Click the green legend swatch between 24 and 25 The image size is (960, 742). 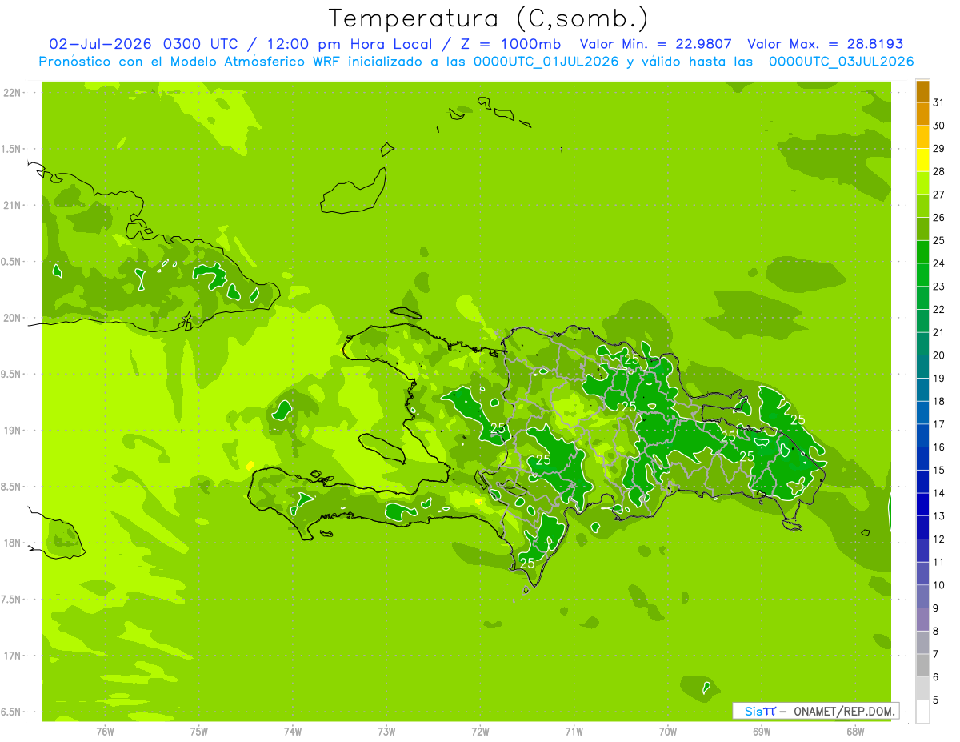pyautogui.click(x=922, y=251)
